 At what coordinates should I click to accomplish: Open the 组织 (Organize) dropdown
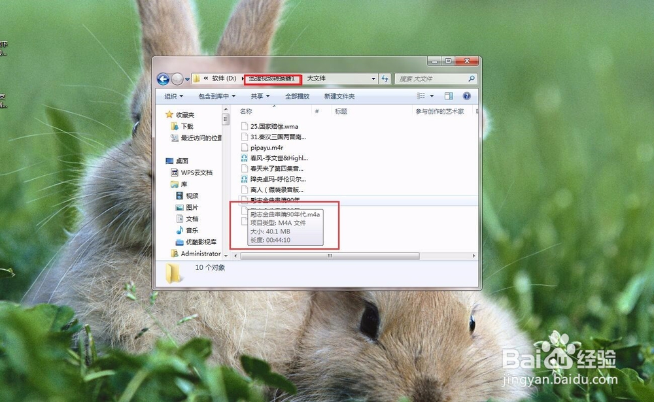(x=172, y=95)
